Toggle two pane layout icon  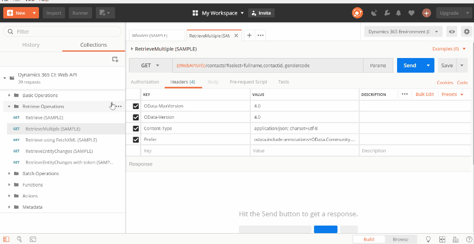pyautogui.click(x=442, y=239)
